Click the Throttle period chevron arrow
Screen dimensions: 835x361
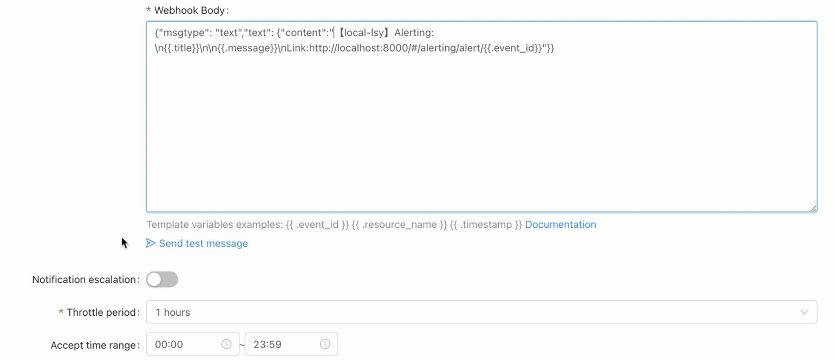click(x=804, y=312)
